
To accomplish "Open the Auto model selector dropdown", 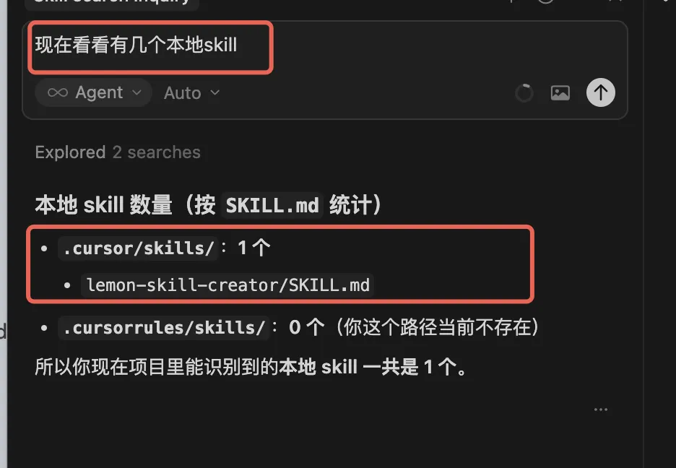I will (192, 92).
